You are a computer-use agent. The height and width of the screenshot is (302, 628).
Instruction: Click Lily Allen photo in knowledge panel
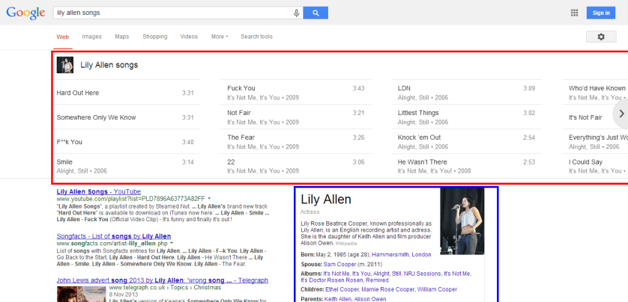click(462, 221)
